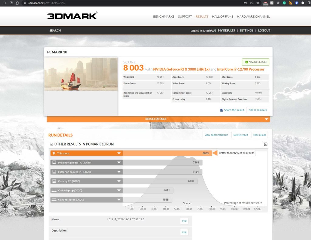Image resolution: width=311 pixels, height=240 pixels.
Task: Expand the Gaming PC (2020) dropdown
Action: [119, 181]
